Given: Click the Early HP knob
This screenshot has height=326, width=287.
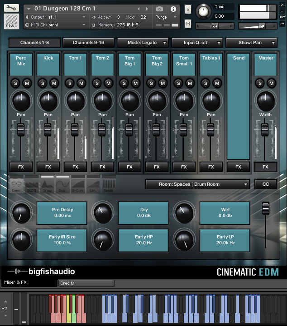Looking at the screenshot, I should [x=103, y=240].
